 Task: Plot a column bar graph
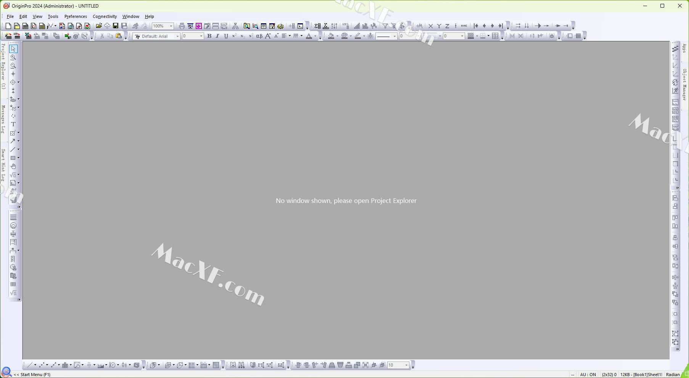pyautogui.click(x=65, y=365)
